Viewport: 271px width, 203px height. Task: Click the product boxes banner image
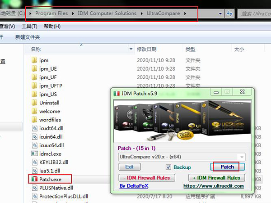pos(182,121)
